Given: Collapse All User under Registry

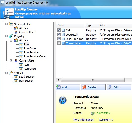Looking at the screenshot, I should coord(11,40).
